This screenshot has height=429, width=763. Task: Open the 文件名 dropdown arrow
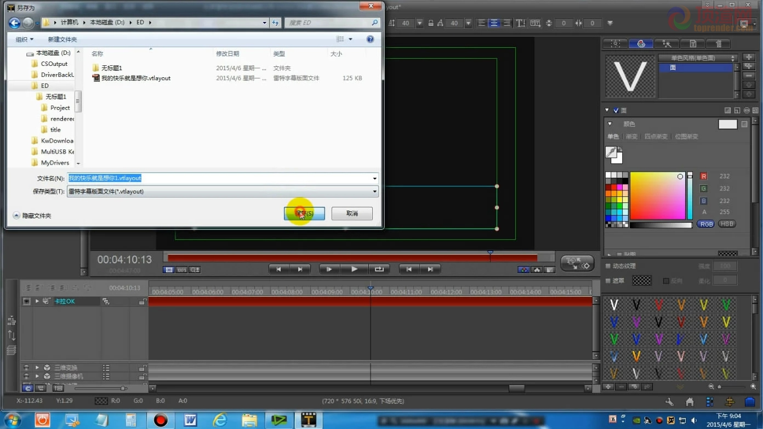click(x=375, y=178)
